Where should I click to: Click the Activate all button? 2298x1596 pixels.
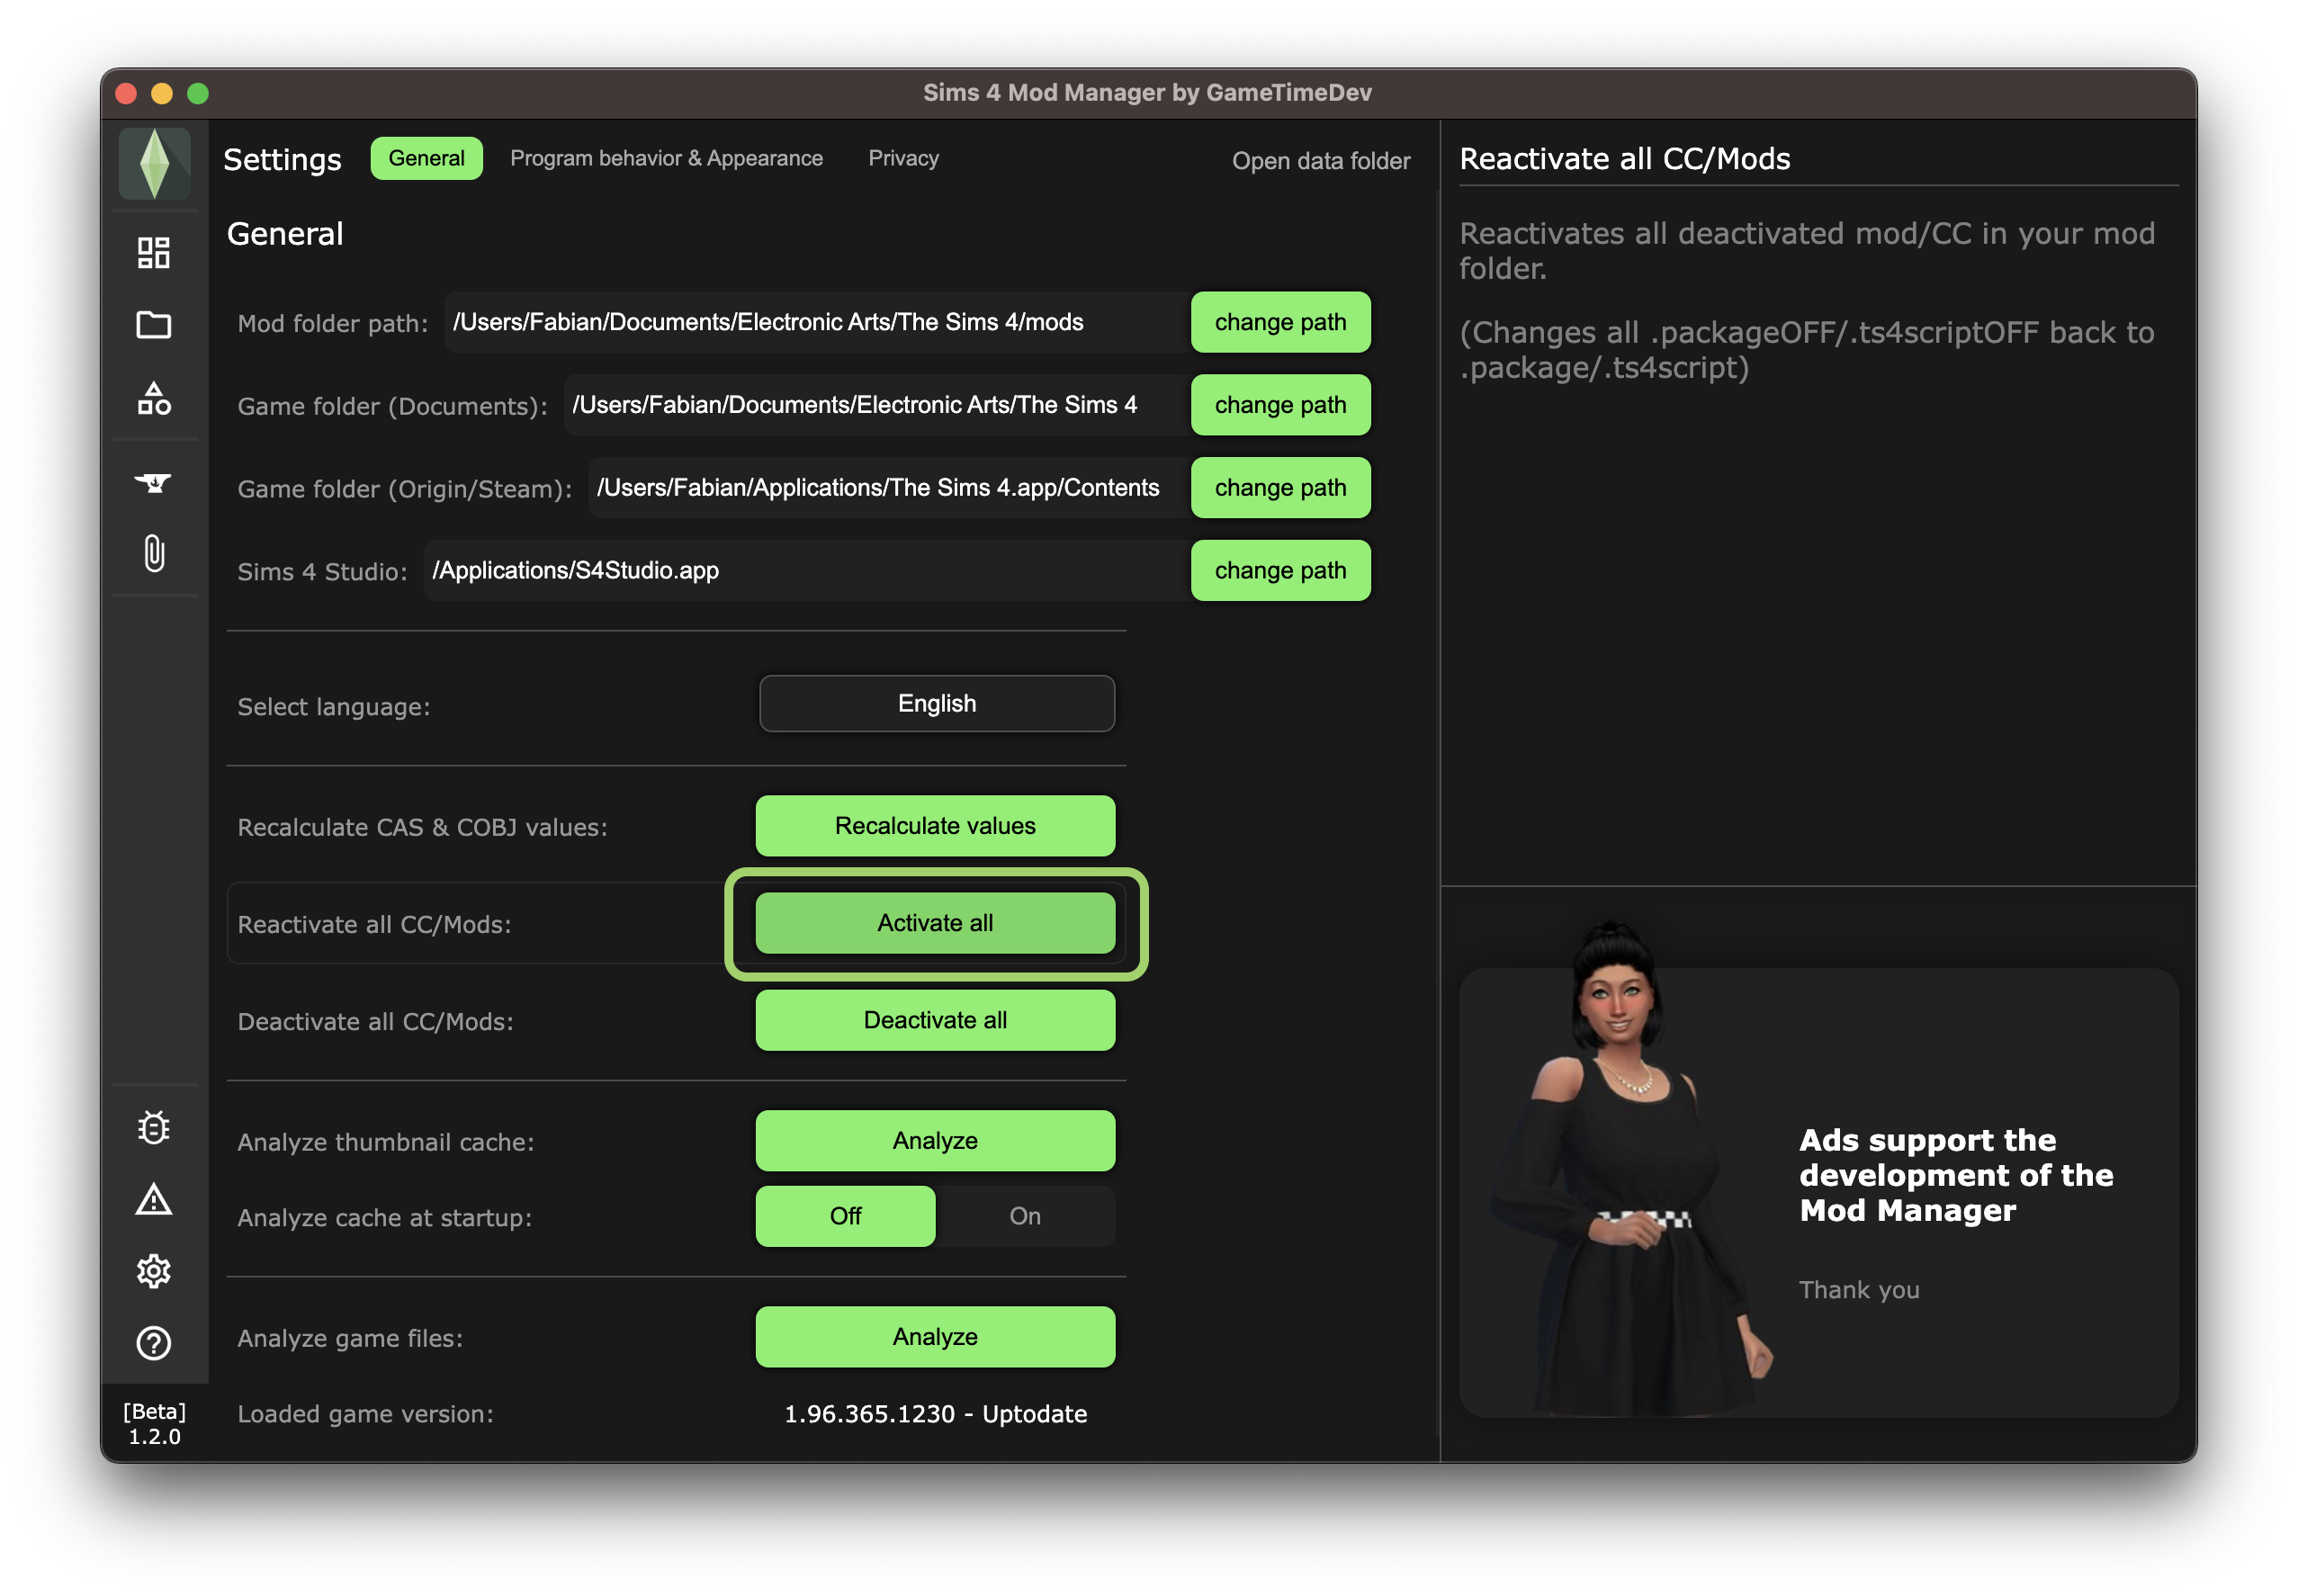point(935,923)
